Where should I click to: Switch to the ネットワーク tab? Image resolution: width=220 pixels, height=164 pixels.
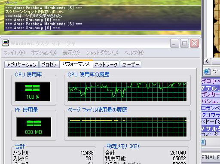[x=106, y=64]
